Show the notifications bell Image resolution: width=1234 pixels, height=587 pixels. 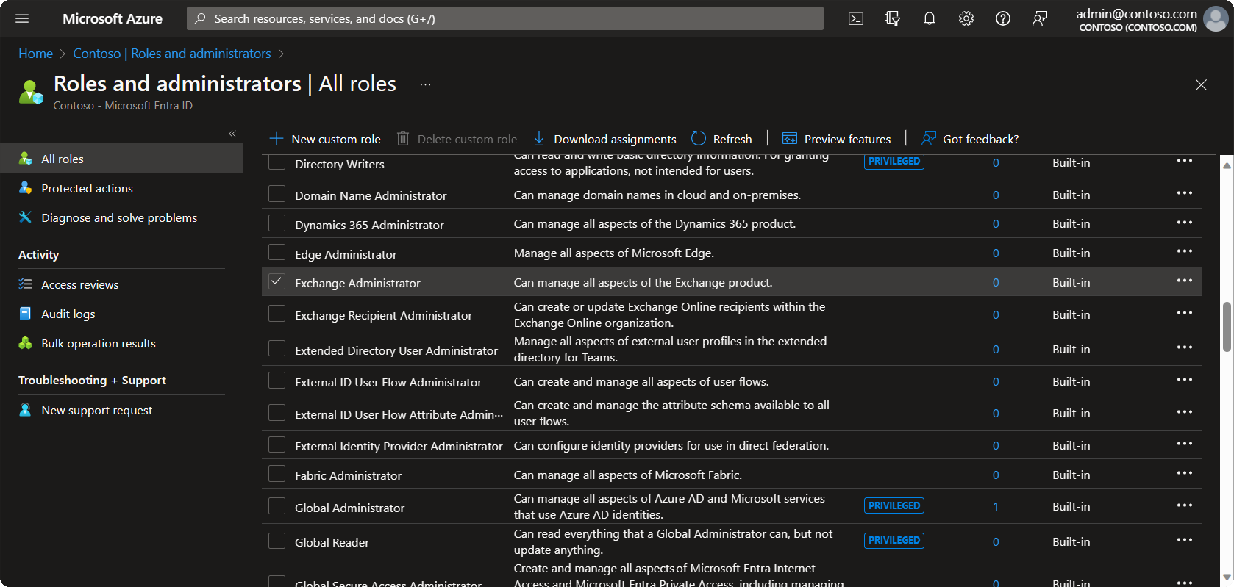point(930,18)
